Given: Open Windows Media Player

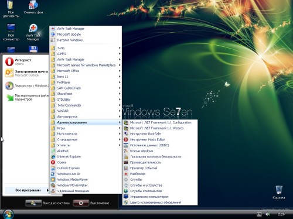Looking at the screenshot, I should (86, 180).
